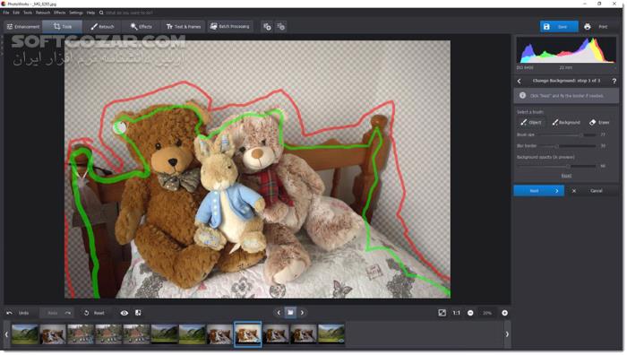627x355 pixels.
Task: Open the Settings menu
Action: (x=75, y=13)
